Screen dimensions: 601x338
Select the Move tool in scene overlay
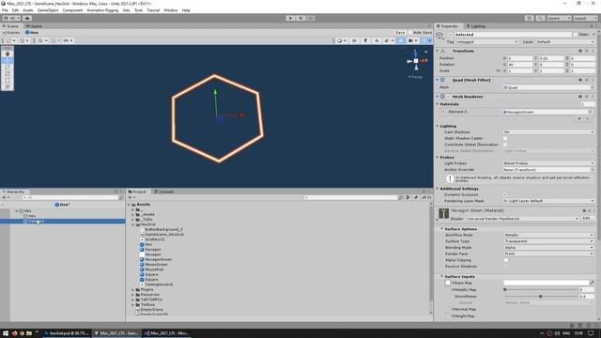[x=8, y=60]
